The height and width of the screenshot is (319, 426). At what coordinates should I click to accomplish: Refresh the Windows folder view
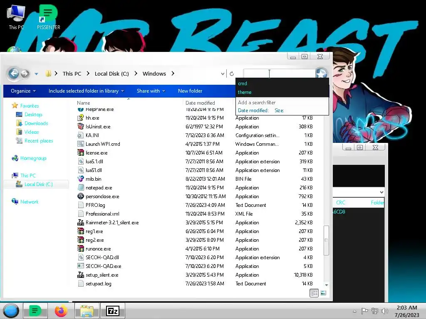click(232, 74)
